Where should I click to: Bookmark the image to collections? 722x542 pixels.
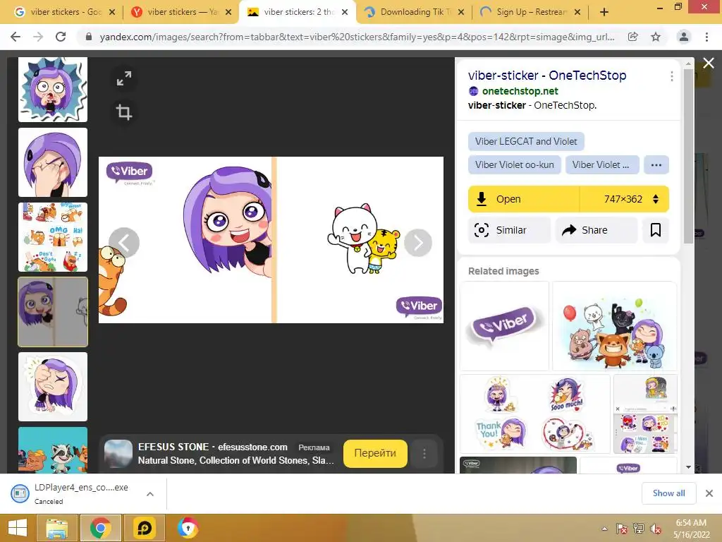(656, 230)
